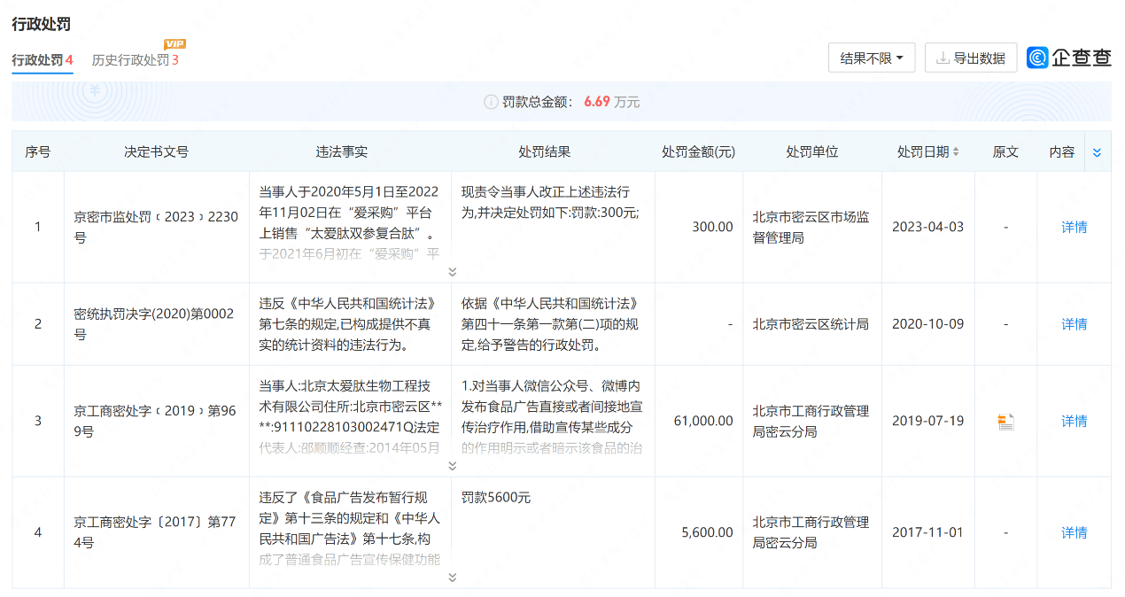Expand row 3 truncated content
The image size is (1125, 597).
(x=452, y=466)
